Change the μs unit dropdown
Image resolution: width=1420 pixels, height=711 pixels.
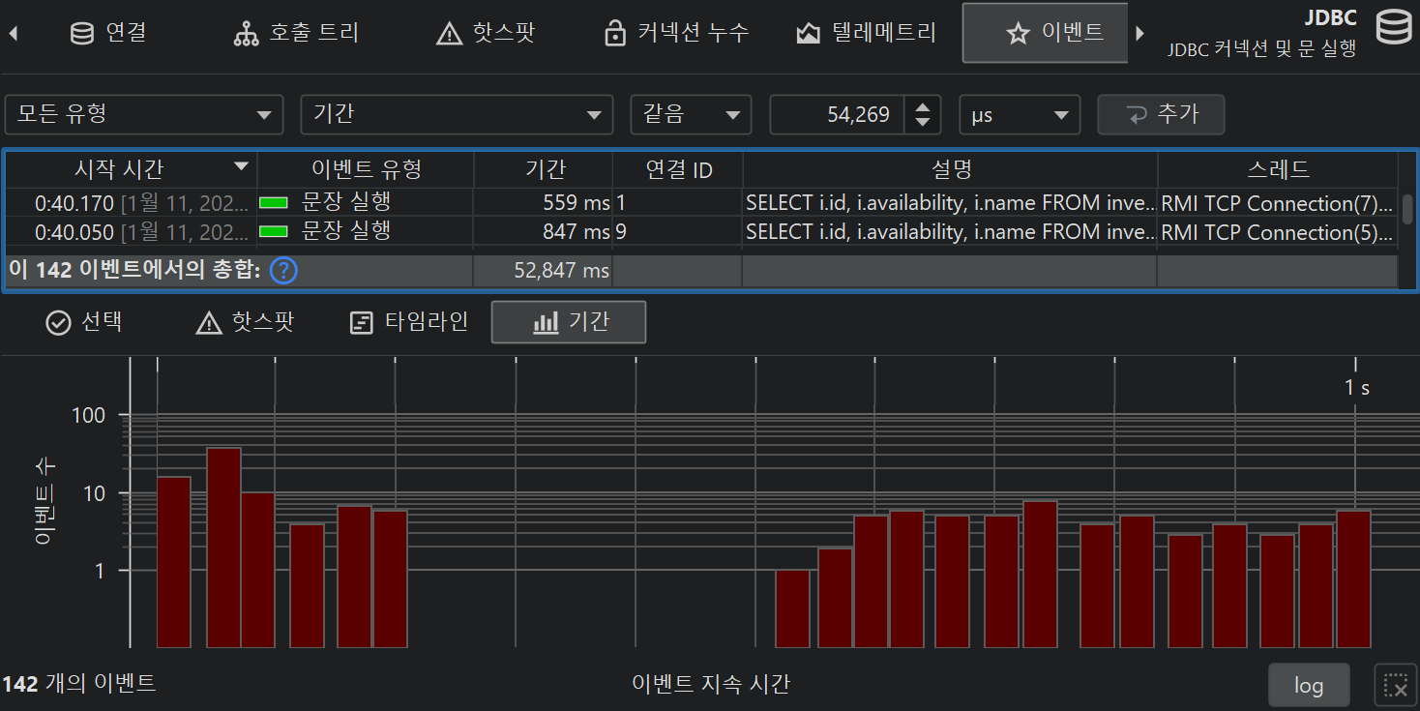click(x=1020, y=114)
